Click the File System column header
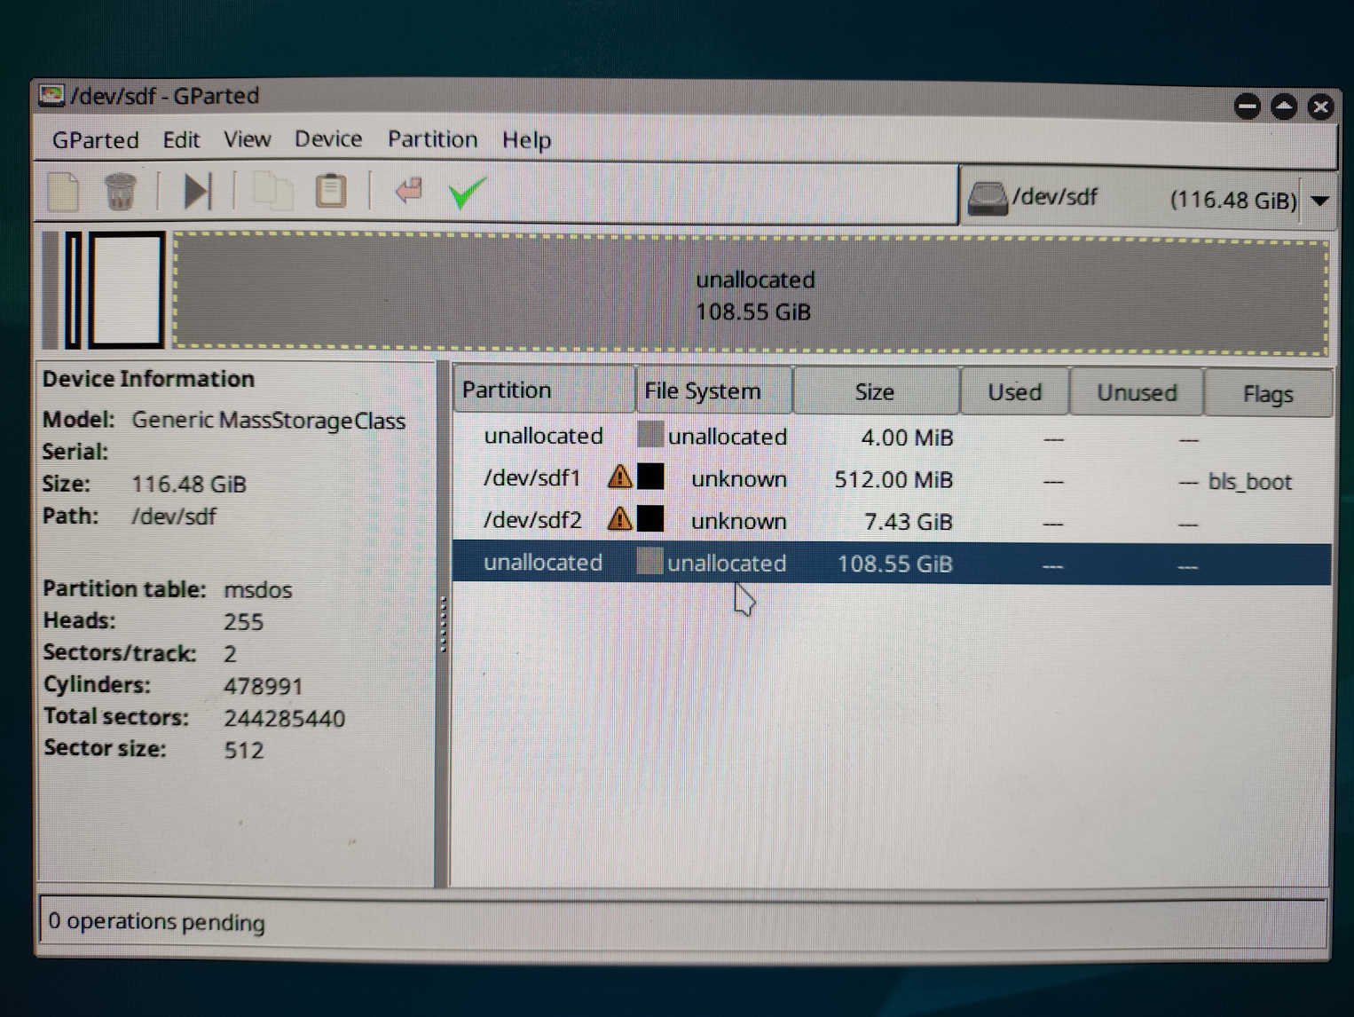The image size is (1354, 1017). point(703,391)
